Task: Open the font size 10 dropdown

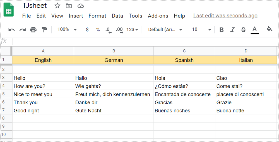Action: click(x=201, y=29)
